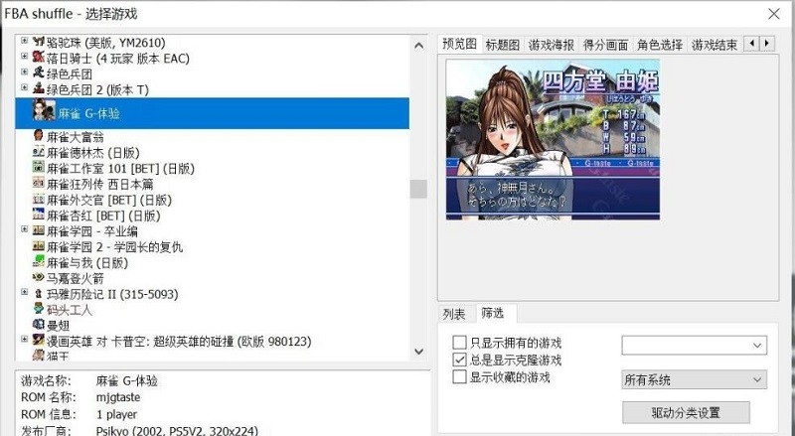Click the tab strip right arrow
This screenshot has height=436, width=795.
coord(766,44)
